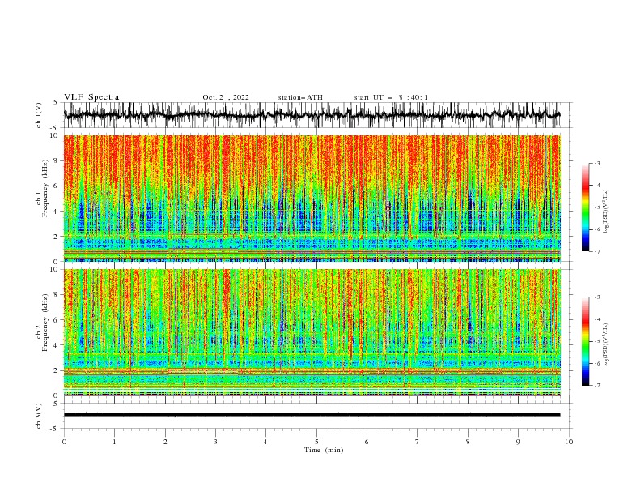Click the ch.2 frequency tick label "8"
The image size is (641, 496).
[57, 295]
